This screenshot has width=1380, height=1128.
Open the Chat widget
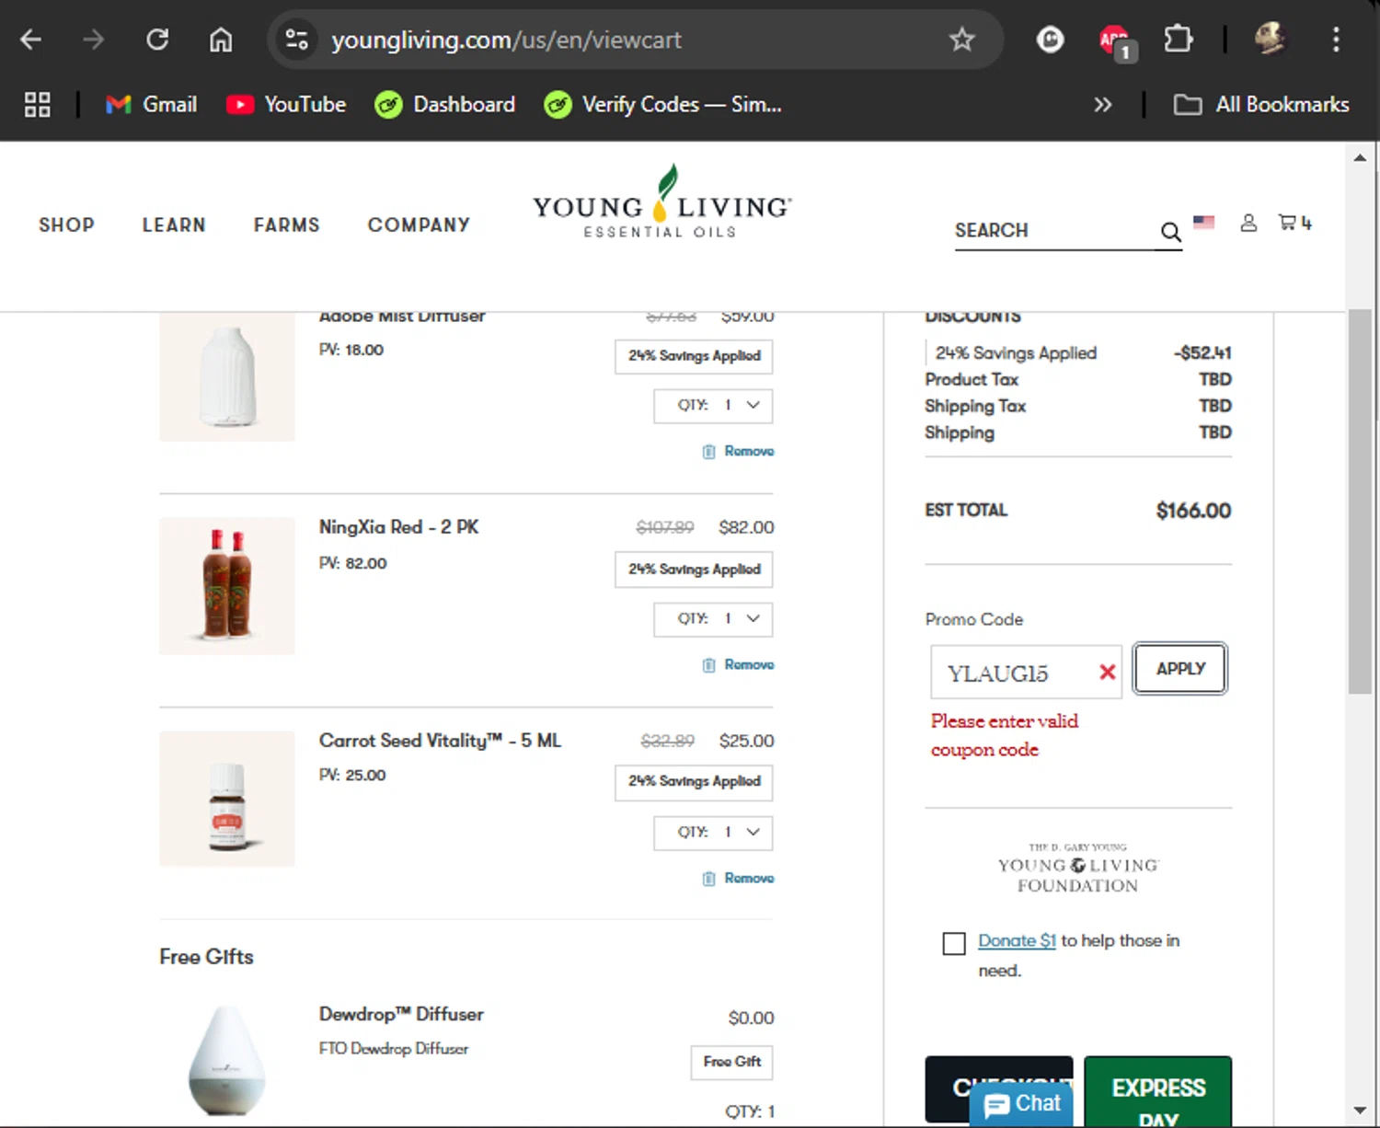click(1021, 1103)
